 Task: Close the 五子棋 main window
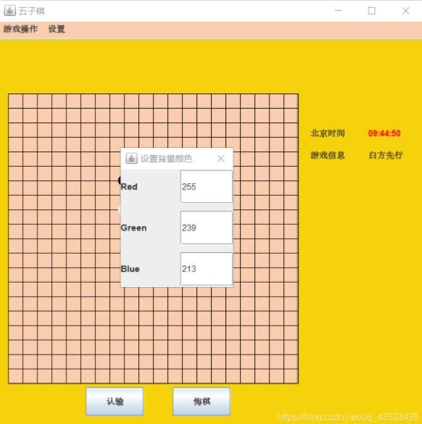pyautogui.click(x=406, y=11)
